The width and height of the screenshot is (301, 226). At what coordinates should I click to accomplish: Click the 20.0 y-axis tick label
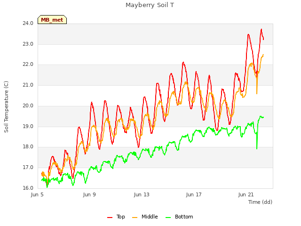[28, 105]
